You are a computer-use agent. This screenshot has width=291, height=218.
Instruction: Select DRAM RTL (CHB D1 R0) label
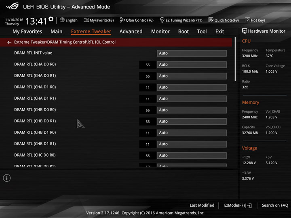[35, 132]
